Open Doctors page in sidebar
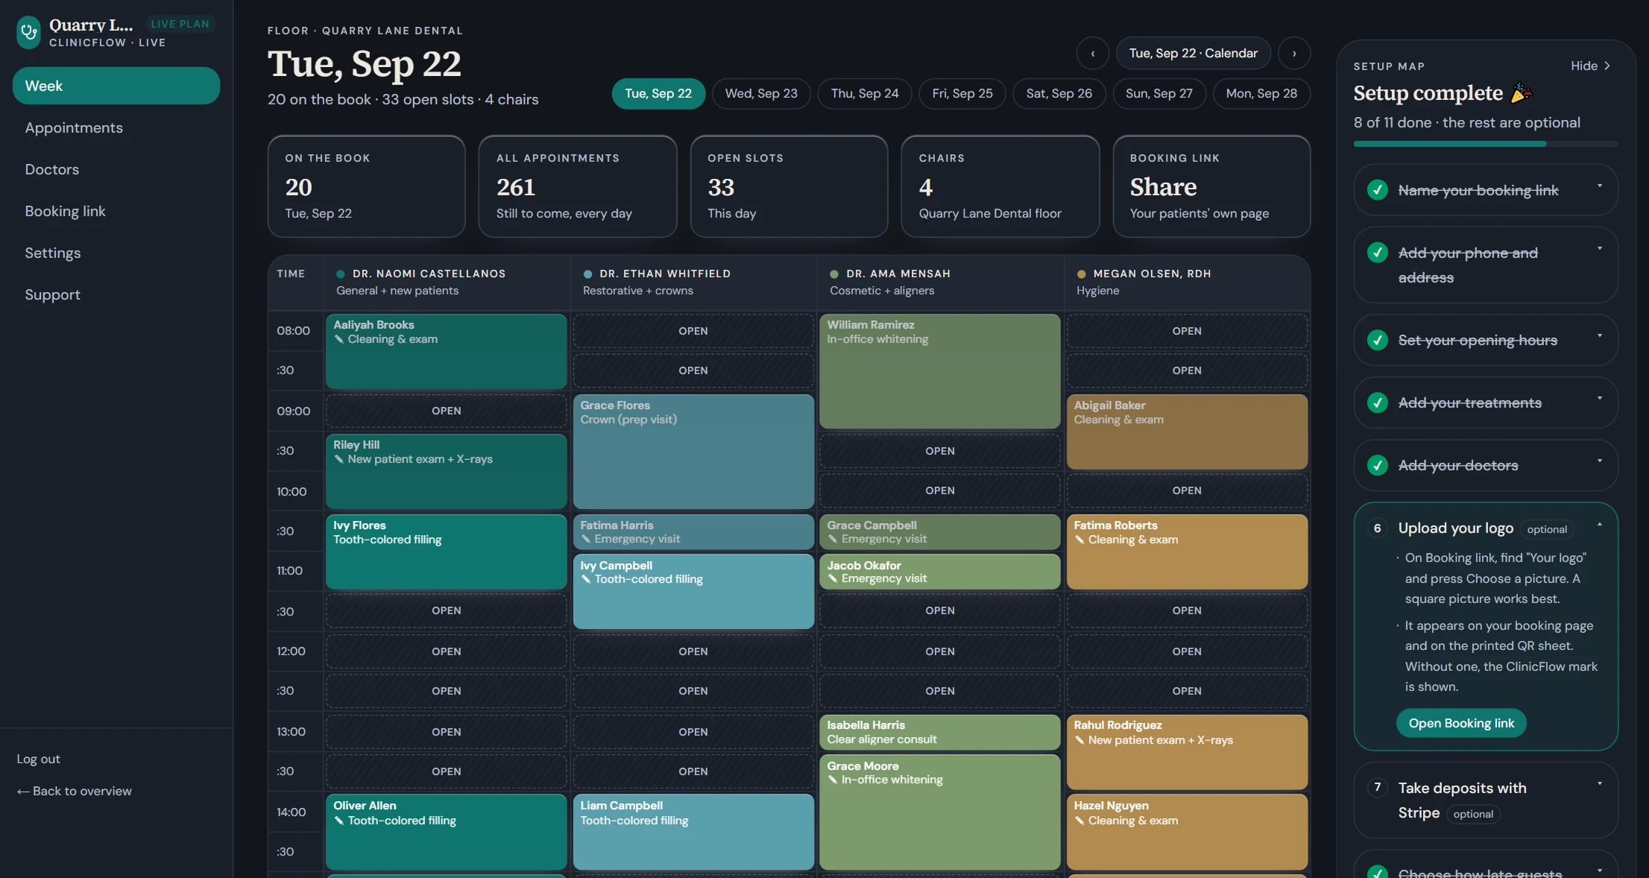 click(x=116, y=169)
